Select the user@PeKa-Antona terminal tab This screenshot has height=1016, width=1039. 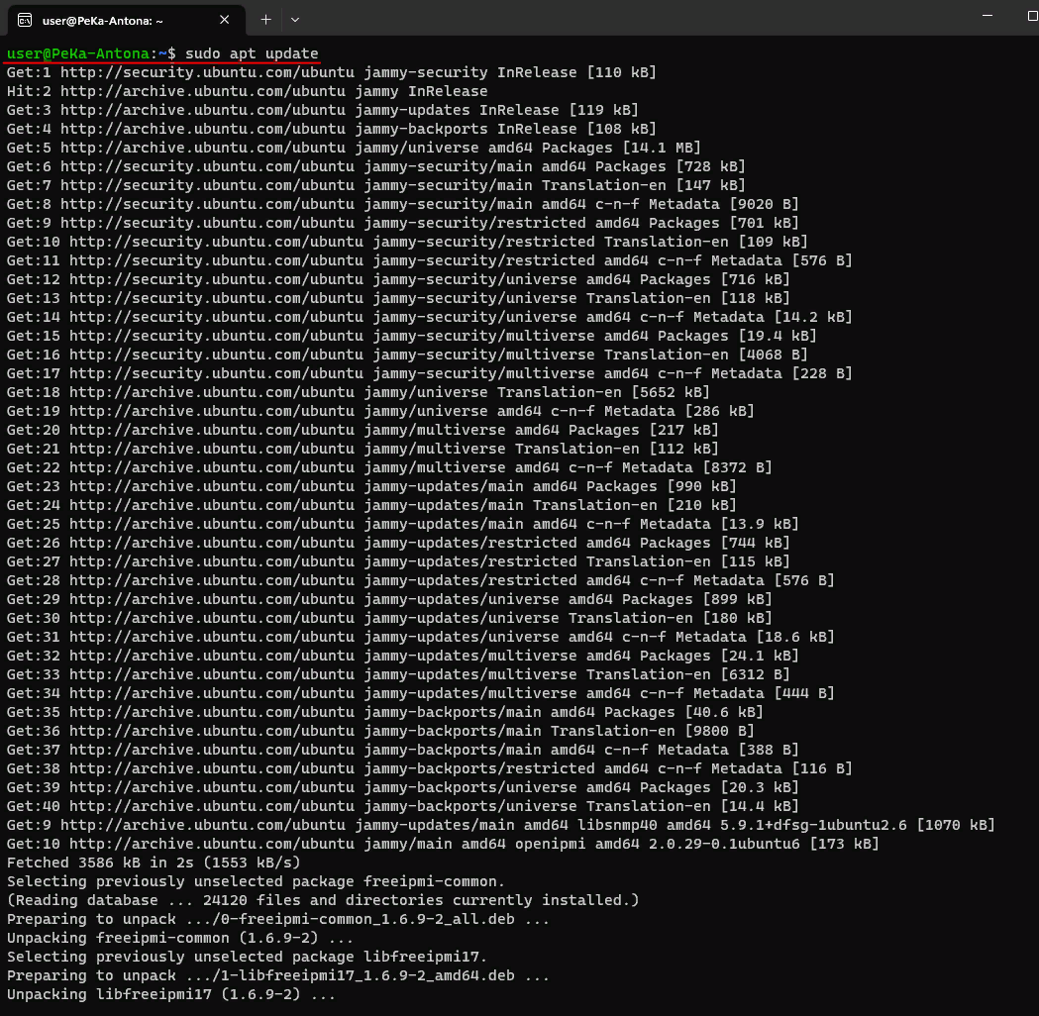pyautogui.click(x=126, y=20)
